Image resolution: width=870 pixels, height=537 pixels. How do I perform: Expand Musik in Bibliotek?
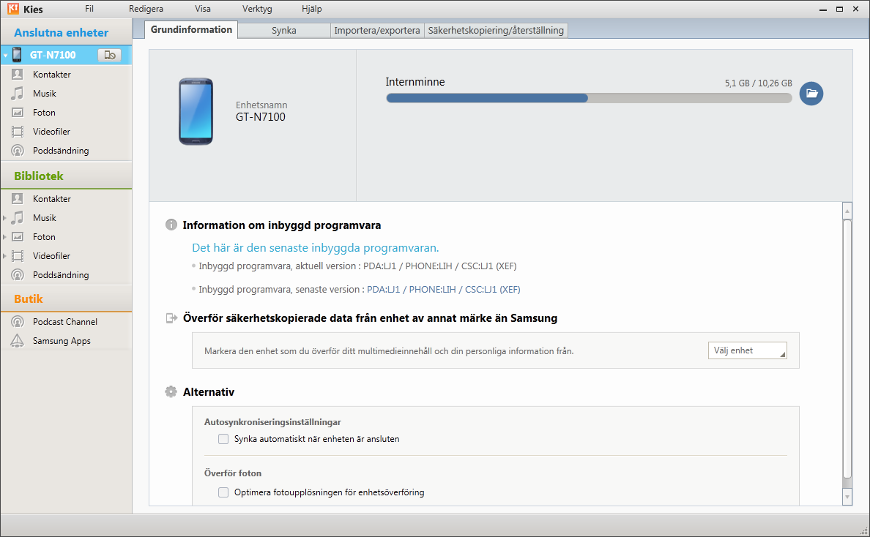tap(5, 218)
